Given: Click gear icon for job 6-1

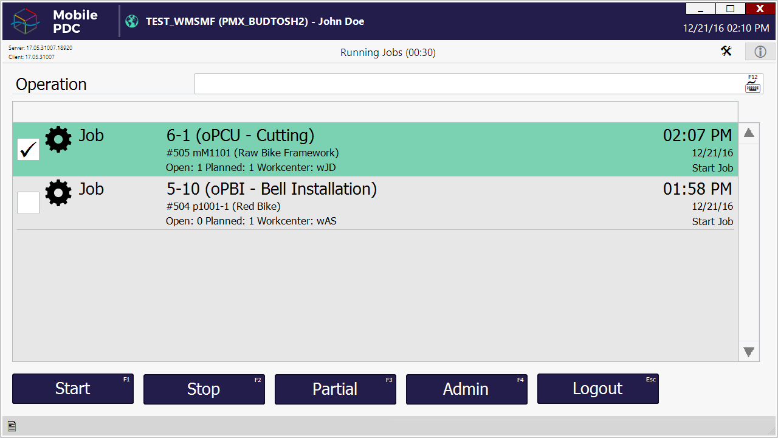Looking at the screenshot, I should tap(58, 139).
